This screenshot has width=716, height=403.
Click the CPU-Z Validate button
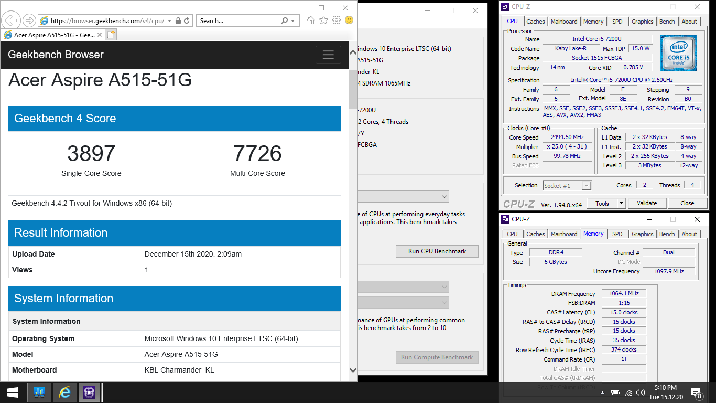646,203
